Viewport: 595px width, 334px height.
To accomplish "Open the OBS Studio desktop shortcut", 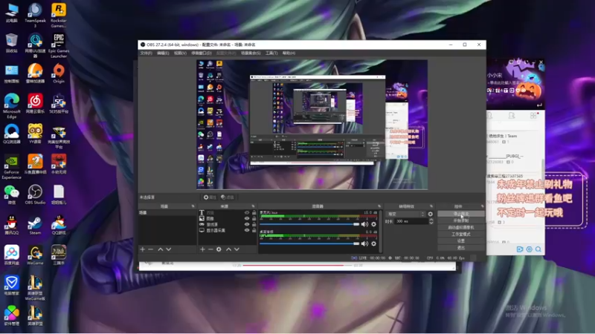I will point(35,194).
